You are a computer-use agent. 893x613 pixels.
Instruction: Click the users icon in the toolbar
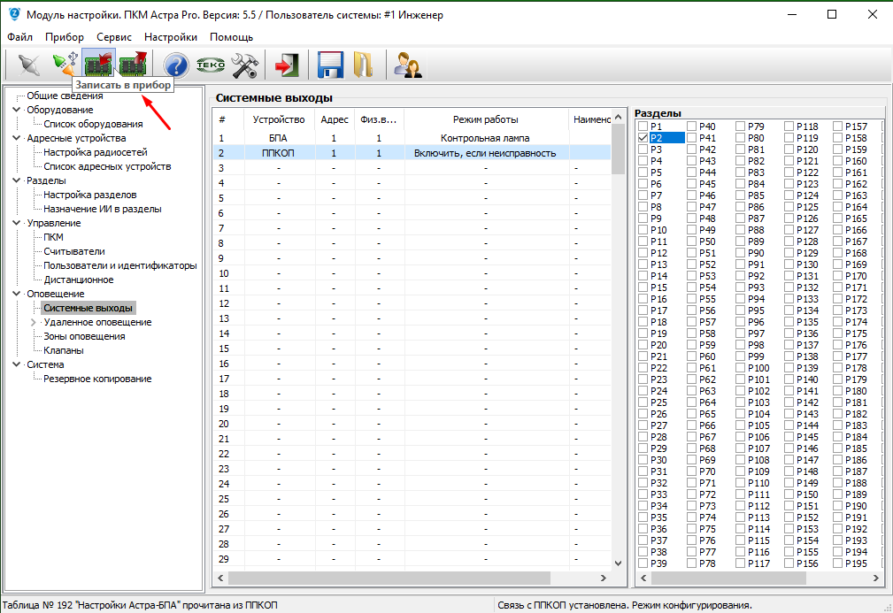point(407,65)
